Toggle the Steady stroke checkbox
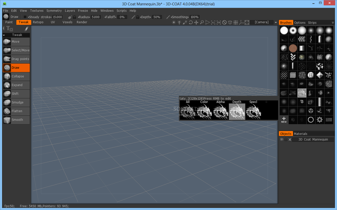 (x=25, y=17)
